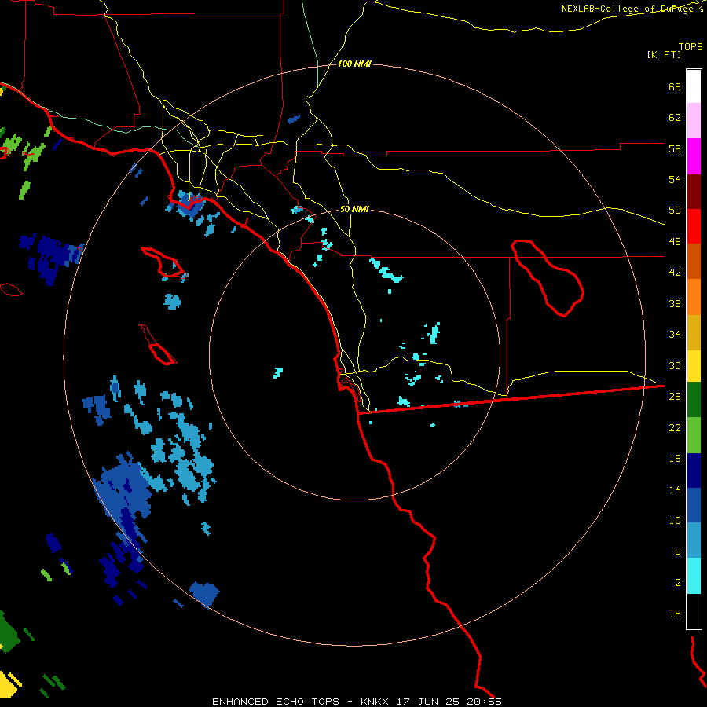The width and height of the screenshot is (707, 707).
Task: Click the 'NEXLAB-College of DuPage' credit text
Action: click(x=628, y=9)
